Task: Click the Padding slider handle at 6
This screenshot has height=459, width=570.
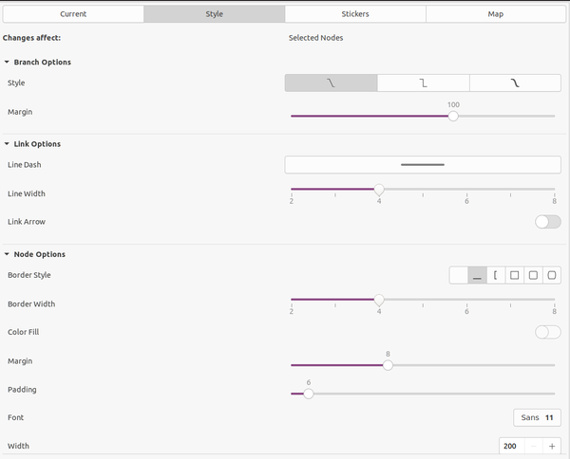Action: pyautogui.click(x=308, y=394)
